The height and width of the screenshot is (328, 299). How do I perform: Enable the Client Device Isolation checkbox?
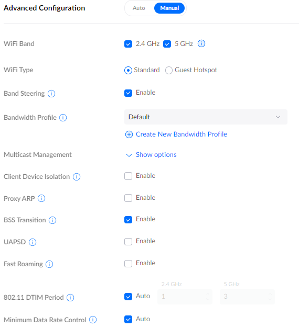128,176
